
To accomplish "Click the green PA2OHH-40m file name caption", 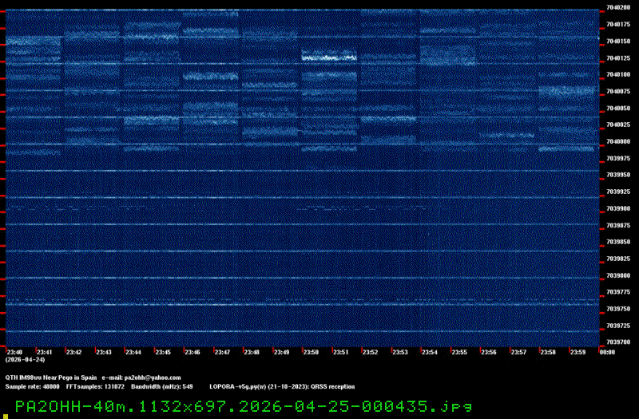I will (244, 406).
